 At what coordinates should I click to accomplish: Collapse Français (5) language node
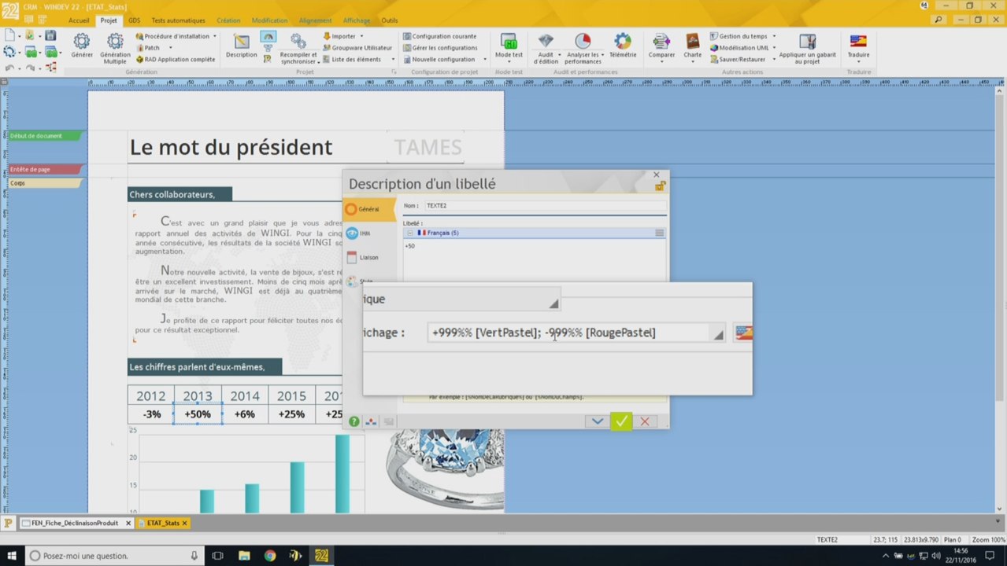pos(409,233)
